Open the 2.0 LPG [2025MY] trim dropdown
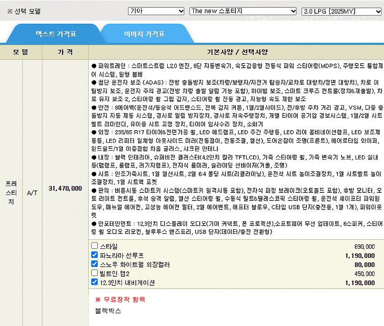 coord(342,11)
